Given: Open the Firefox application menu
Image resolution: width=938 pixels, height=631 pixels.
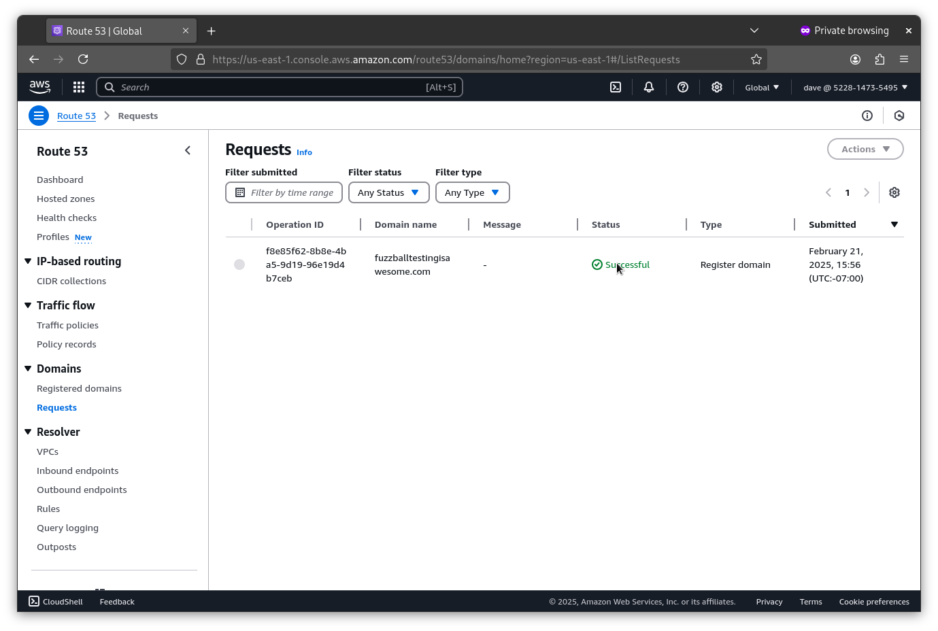Looking at the screenshot, I should (904, 59).
